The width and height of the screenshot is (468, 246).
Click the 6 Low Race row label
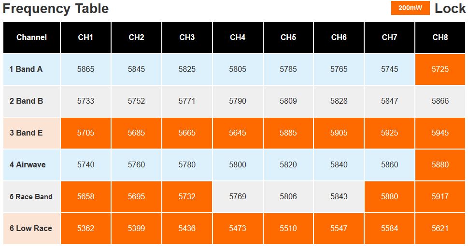(32, 229)
